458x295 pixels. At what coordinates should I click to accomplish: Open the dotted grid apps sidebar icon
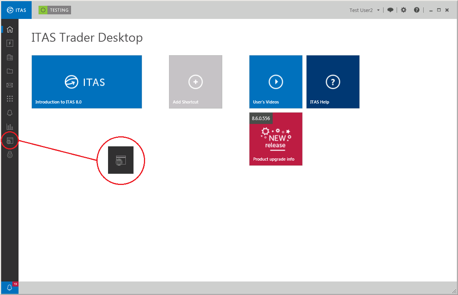click(10, 99)
